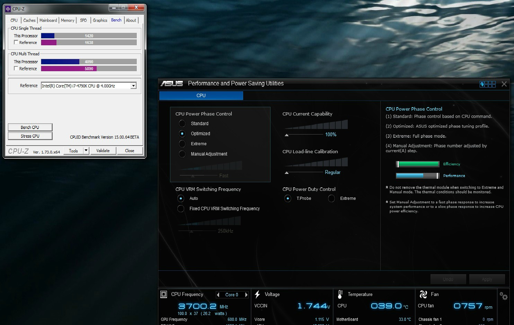The width and height of the screenshot is (514, 325).
Task: Select Extreme power phase control
Action: tap(182, 143)
